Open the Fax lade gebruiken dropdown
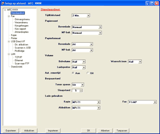The image size is (160, 134). [x=155, y=102]
